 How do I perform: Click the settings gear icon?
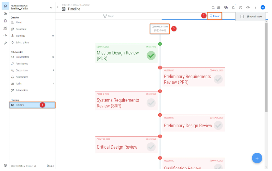[5, 165]
